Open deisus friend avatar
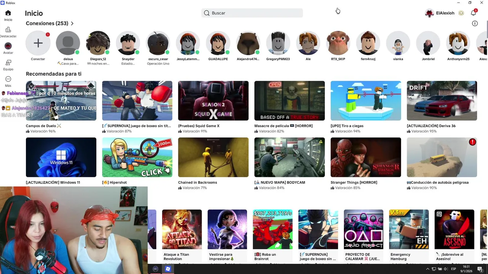 tap(68, 43)
